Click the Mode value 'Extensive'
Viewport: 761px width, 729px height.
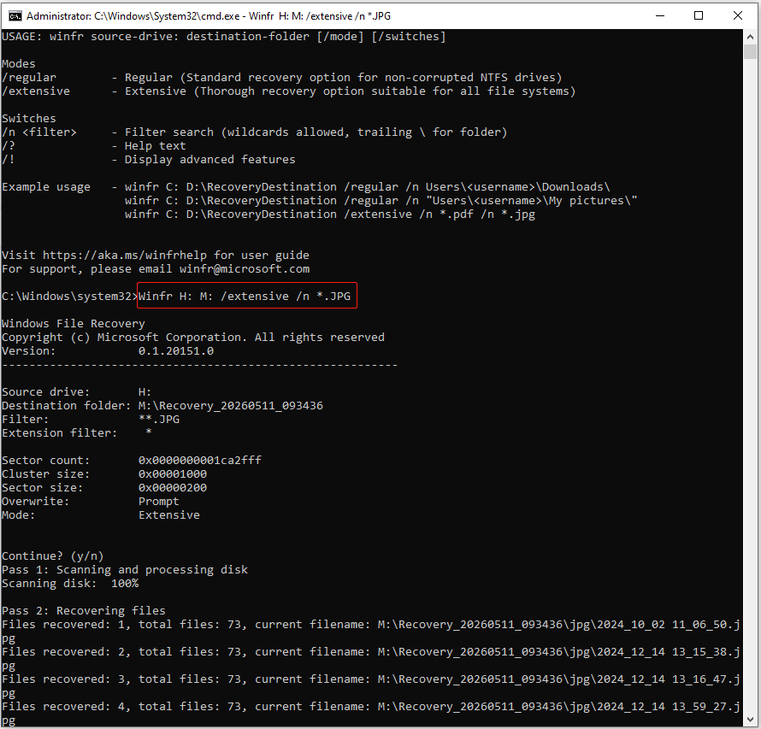(x=169, y=515)
